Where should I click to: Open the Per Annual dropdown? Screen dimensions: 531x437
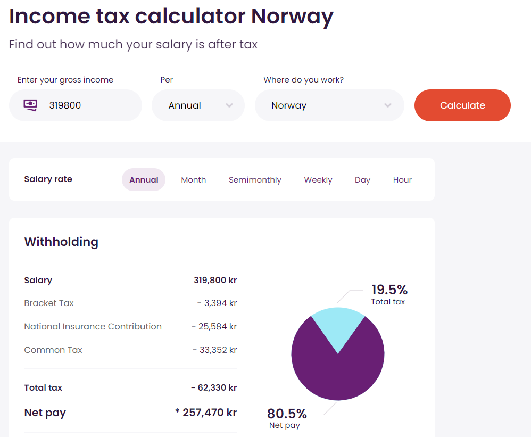click(192, 105)
